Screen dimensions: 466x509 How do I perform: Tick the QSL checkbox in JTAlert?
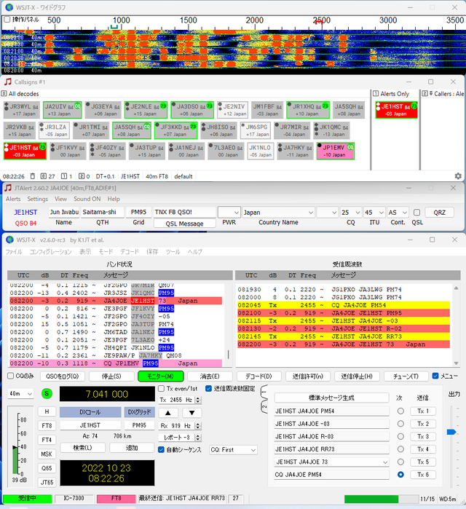416,213
